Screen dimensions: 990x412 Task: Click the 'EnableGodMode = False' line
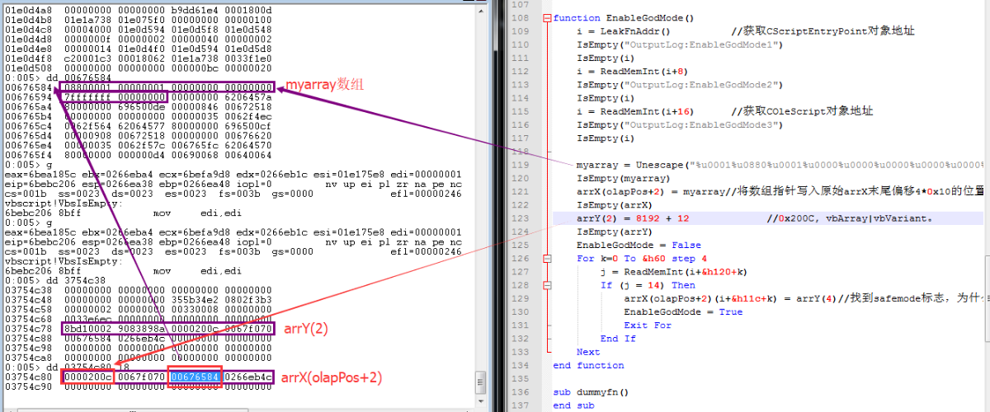(639, 245)
